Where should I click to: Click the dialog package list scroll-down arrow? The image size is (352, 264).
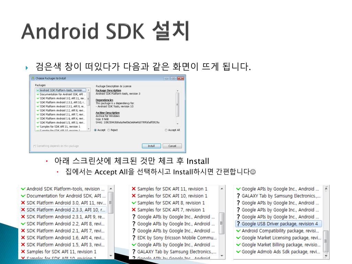click(89, 129)
